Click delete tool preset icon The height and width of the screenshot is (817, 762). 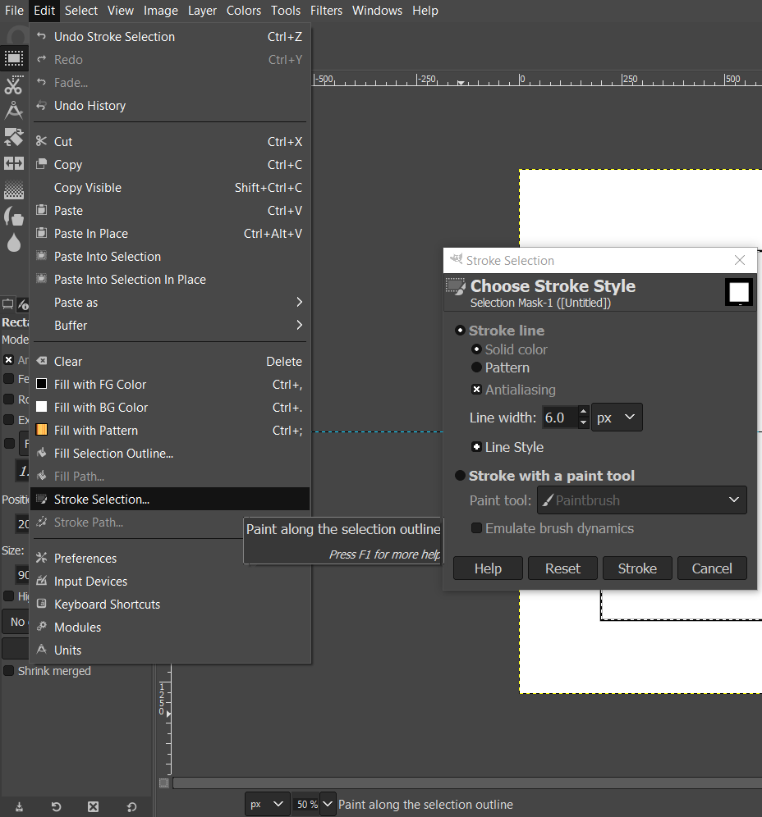point(94,806)
